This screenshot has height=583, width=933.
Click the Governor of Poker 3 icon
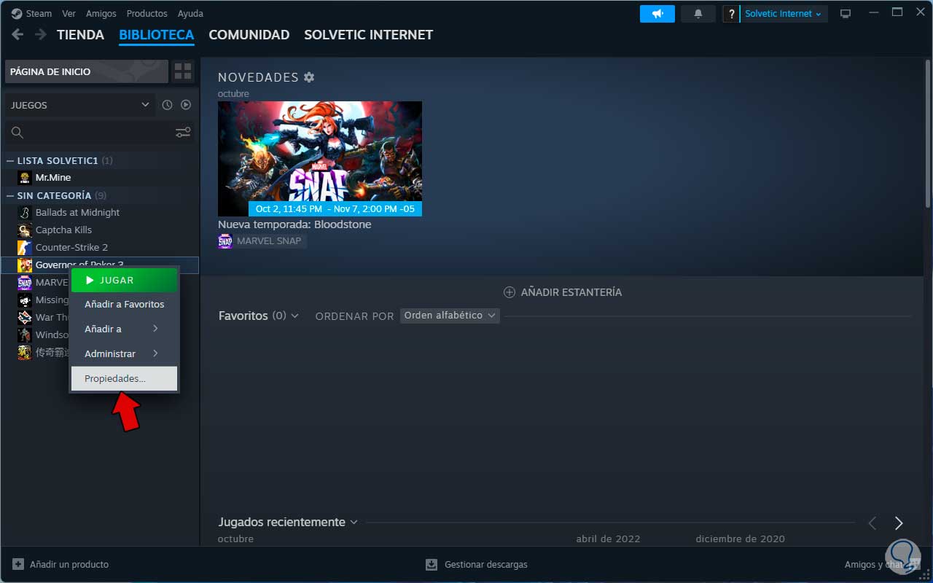tap(25, 265)
